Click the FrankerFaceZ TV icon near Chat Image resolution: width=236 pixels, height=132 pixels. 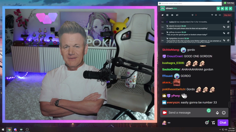click(213, 123)
